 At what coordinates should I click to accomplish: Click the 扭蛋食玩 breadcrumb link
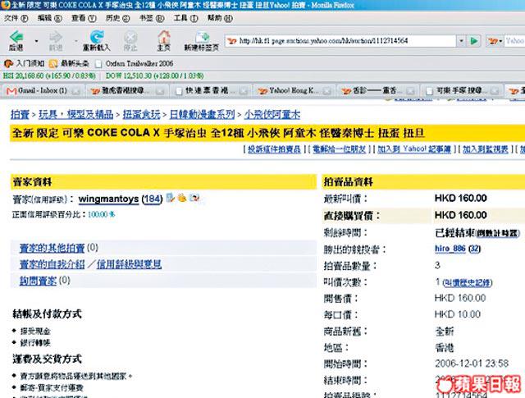(141, 115)
